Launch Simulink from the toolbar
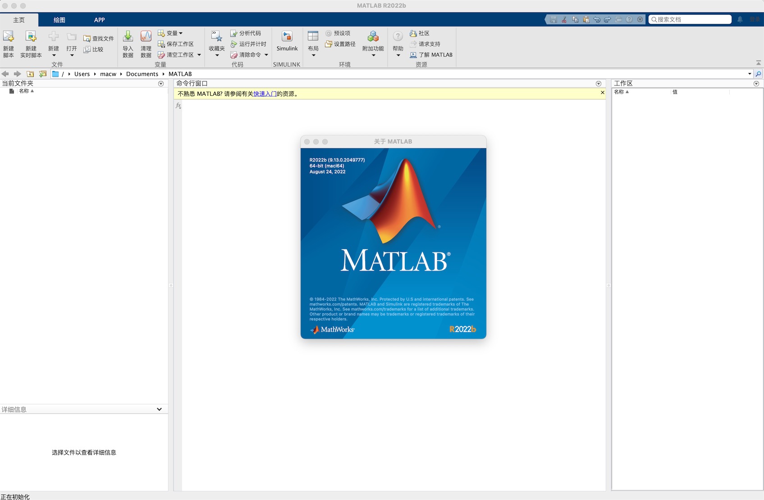The width and height of the screenshot is (764, 500). [287, 41]
